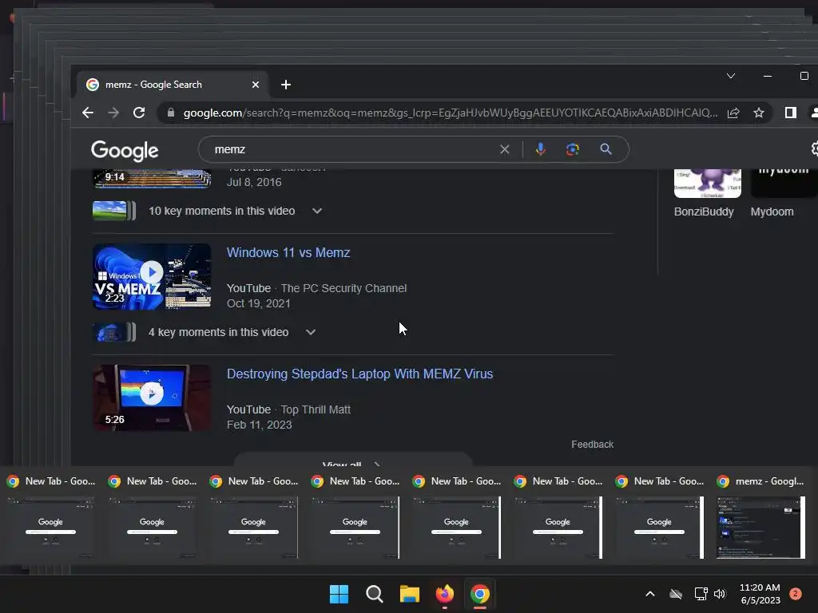The height and width of the screenshot is (613, 818).
Task: Minimize the Chrome window
Action: coord(768,76)
